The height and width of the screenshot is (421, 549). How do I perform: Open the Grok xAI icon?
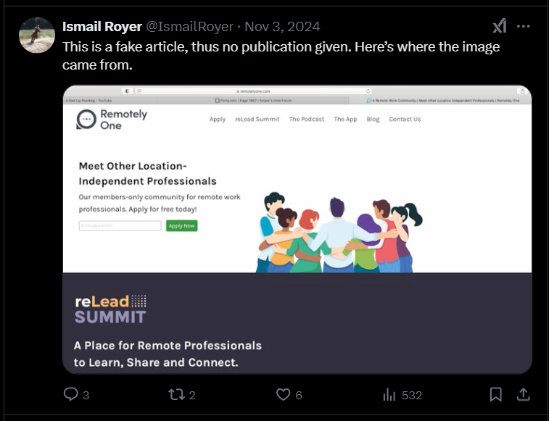point(499,26)
